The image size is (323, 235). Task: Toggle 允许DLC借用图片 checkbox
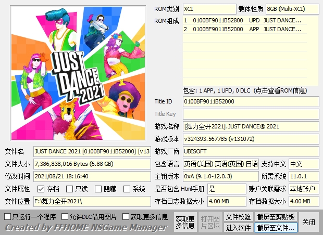65,216
